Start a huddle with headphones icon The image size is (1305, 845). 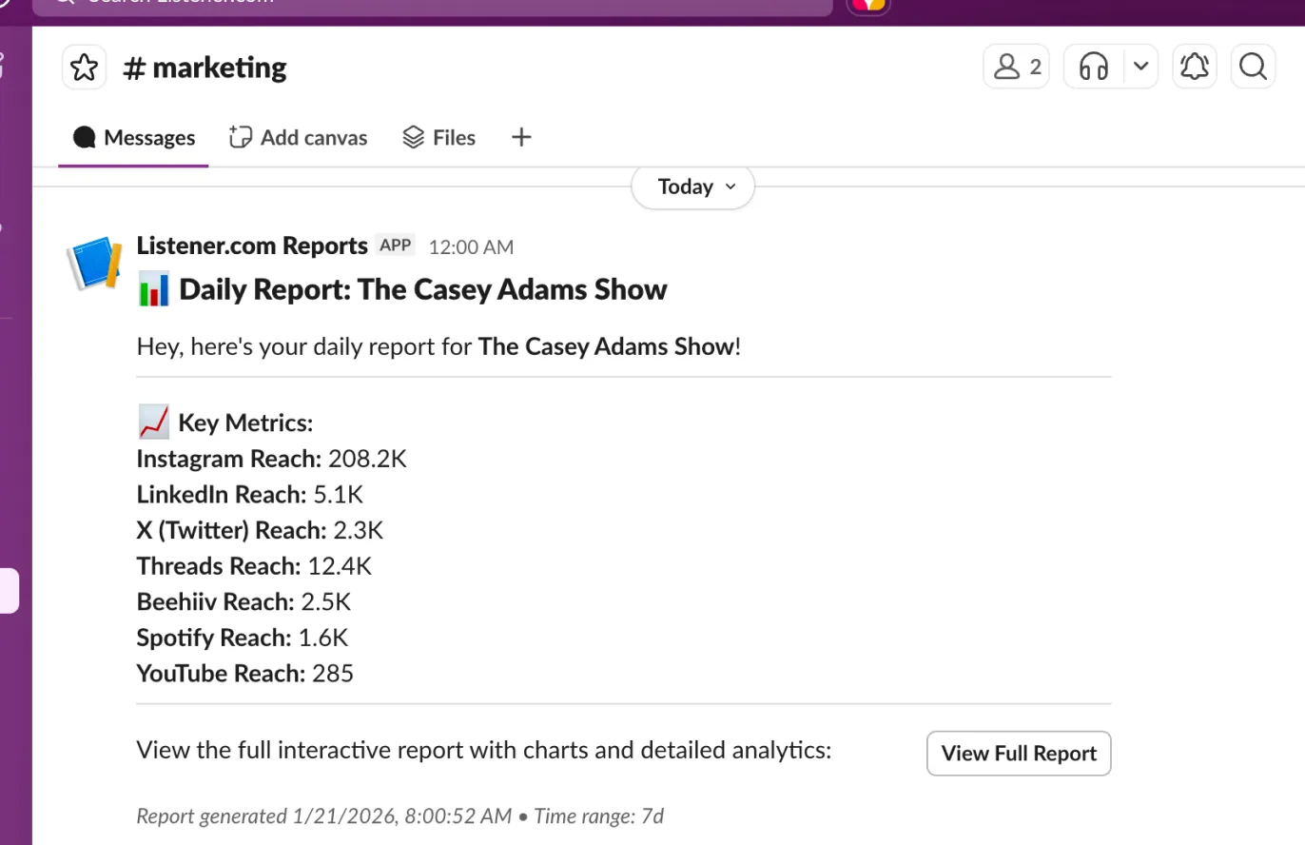coord(1094,67)
